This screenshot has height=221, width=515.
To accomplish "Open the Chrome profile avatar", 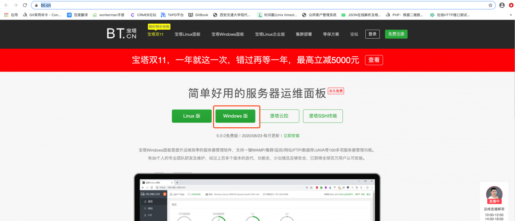I will [x=502, y=5].
